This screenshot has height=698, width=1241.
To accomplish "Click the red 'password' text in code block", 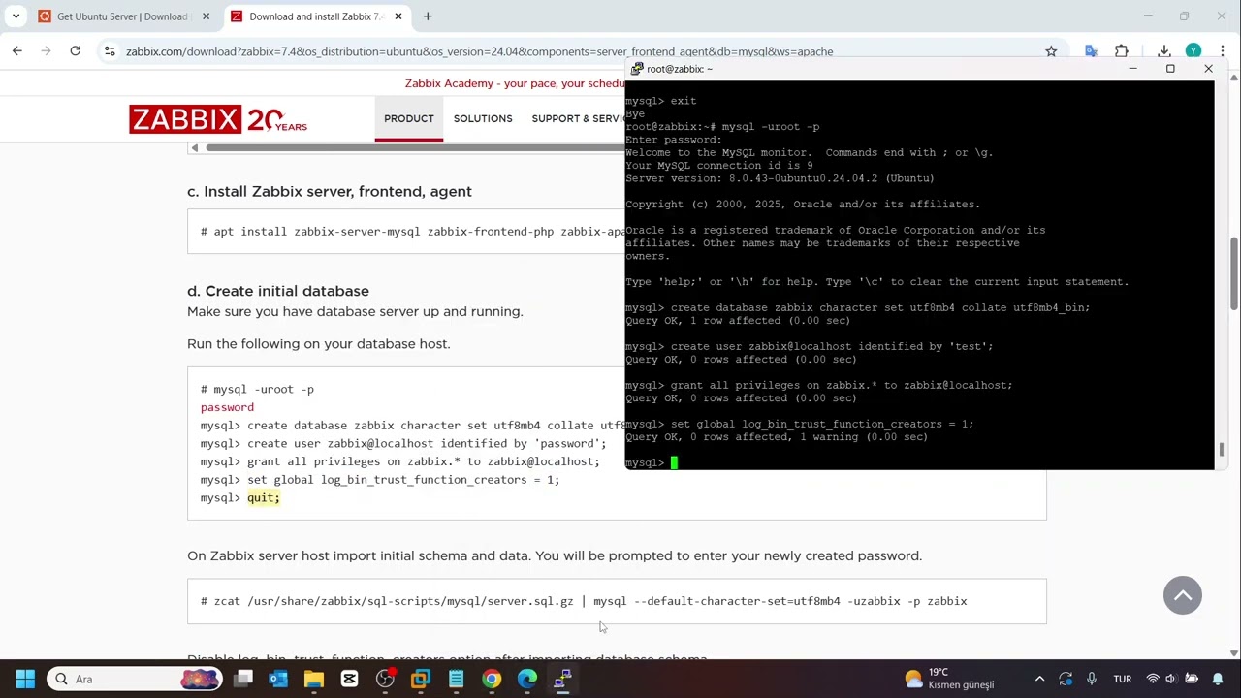I will (x=227, y=407).
